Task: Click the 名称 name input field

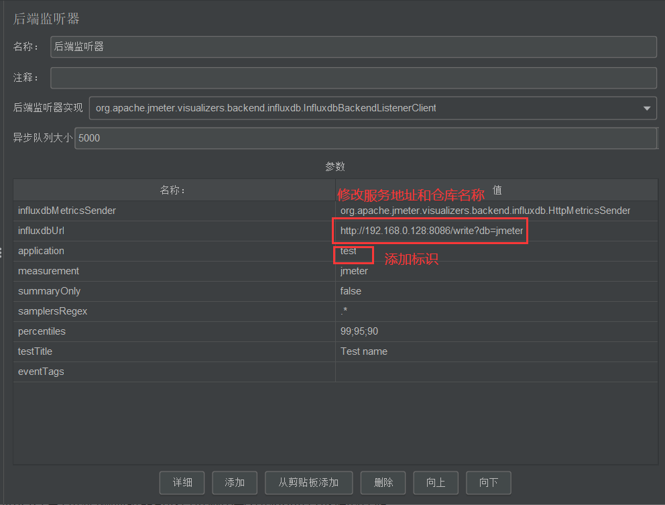Action: point(353,47)
